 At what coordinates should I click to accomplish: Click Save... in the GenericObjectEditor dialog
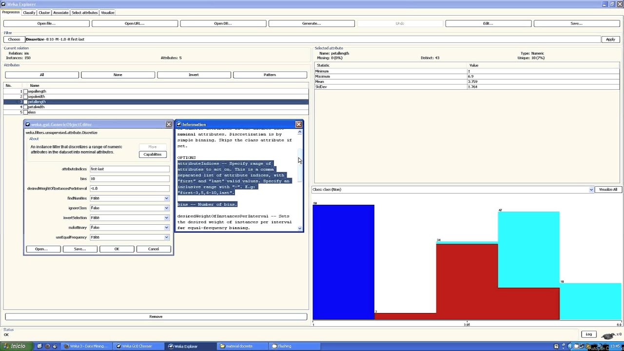click(79, 249)
